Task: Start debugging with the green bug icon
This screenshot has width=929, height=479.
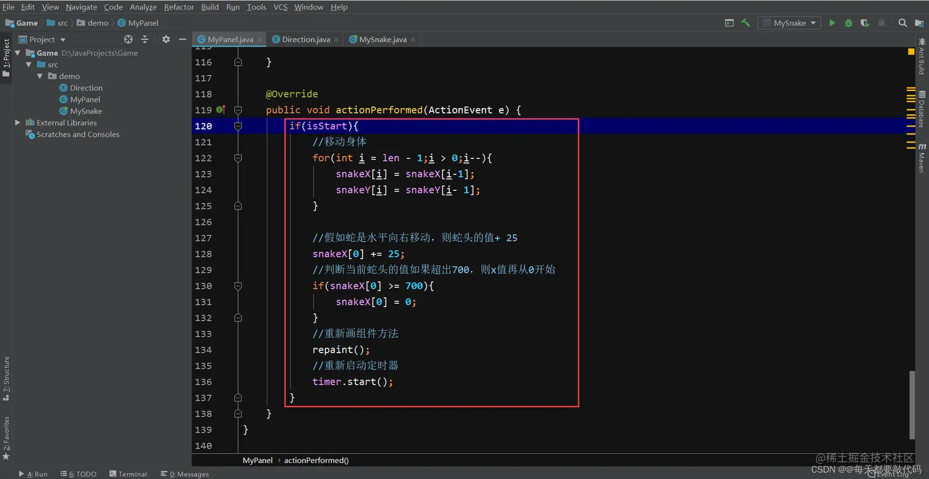Action: click(x=849, y=23)
